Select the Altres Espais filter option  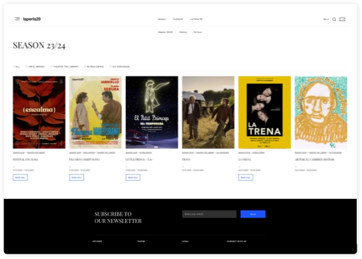tap(85, 67)
